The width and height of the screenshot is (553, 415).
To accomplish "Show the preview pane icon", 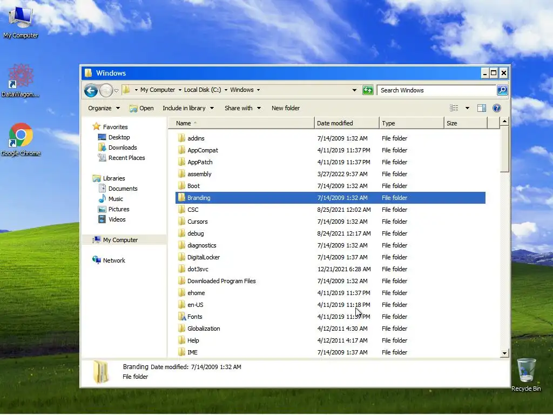I will tap(481, 108).
